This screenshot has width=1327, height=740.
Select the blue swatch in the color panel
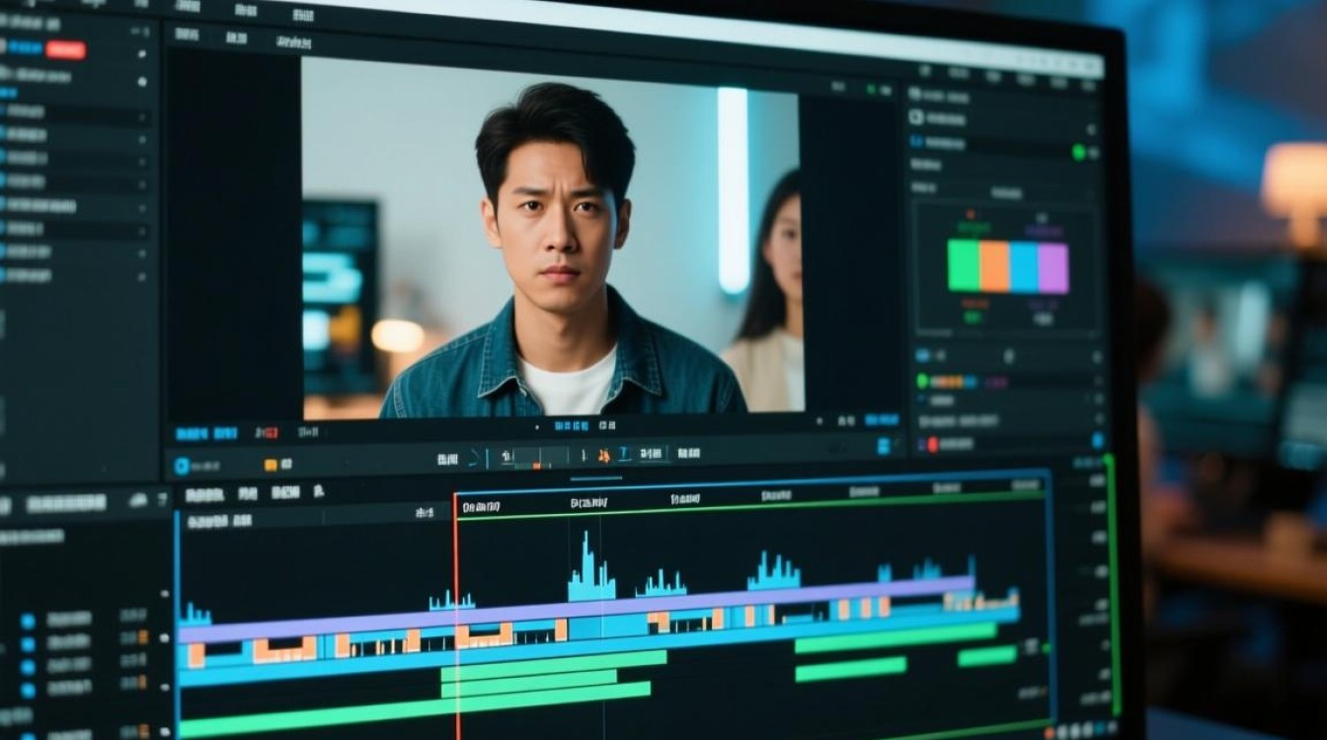coord(1023,267)
